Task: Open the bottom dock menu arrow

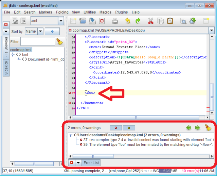Action: [78, 162]
